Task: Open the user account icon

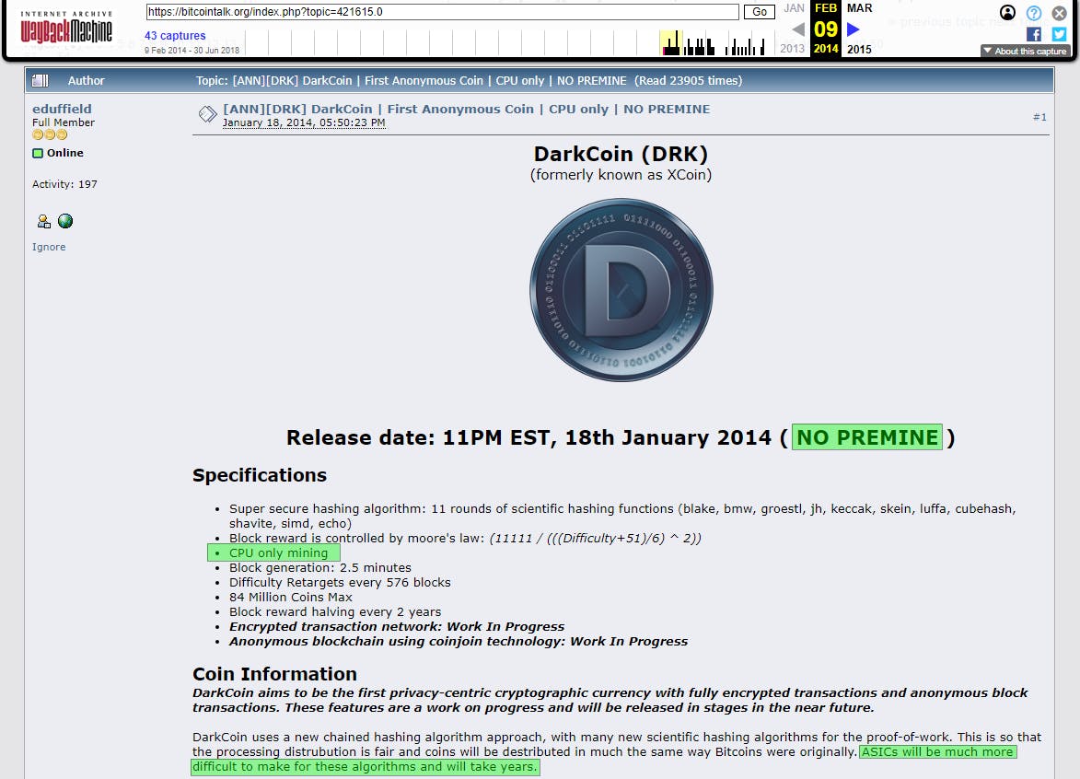Action: [x=1007, y=12]
